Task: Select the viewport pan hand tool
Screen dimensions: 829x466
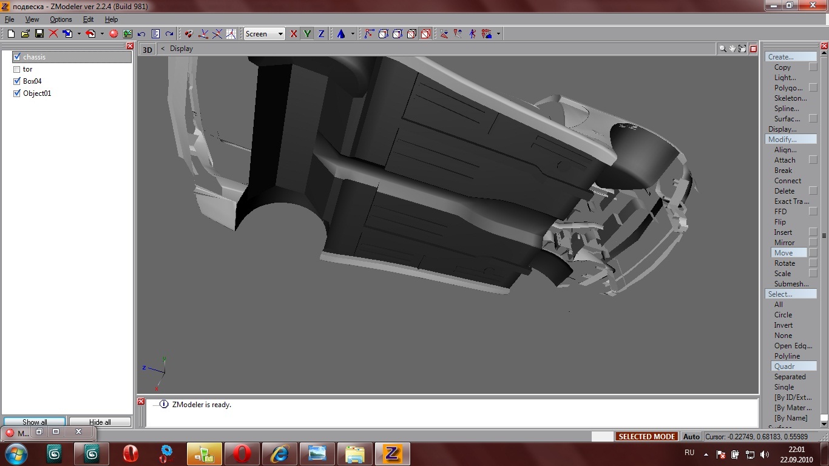Action: coord(733,49)
